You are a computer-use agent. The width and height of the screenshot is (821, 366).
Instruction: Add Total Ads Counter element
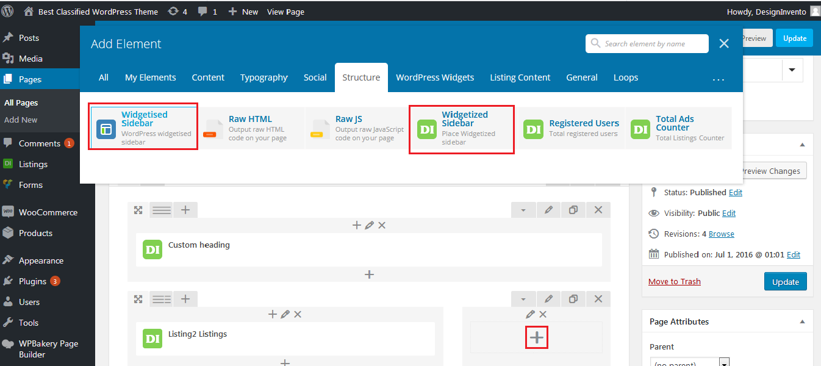point(679,128)
